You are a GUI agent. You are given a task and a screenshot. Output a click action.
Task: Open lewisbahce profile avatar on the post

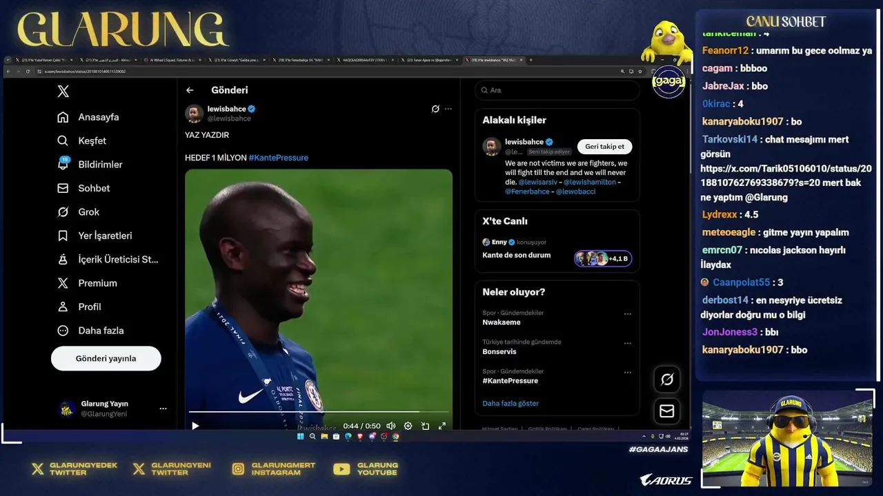[195, 114]
